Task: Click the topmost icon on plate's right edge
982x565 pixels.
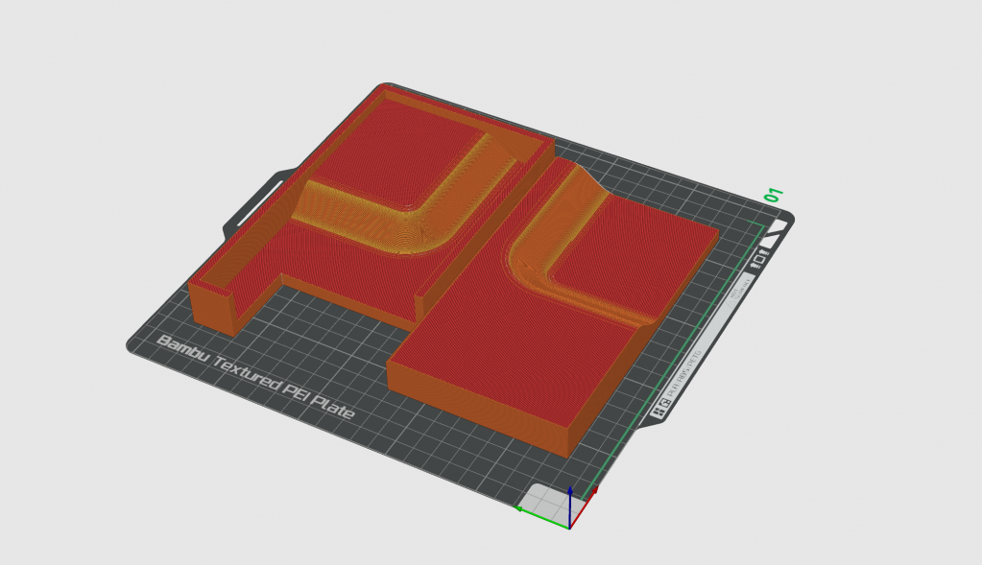Action: pos(778,226)
